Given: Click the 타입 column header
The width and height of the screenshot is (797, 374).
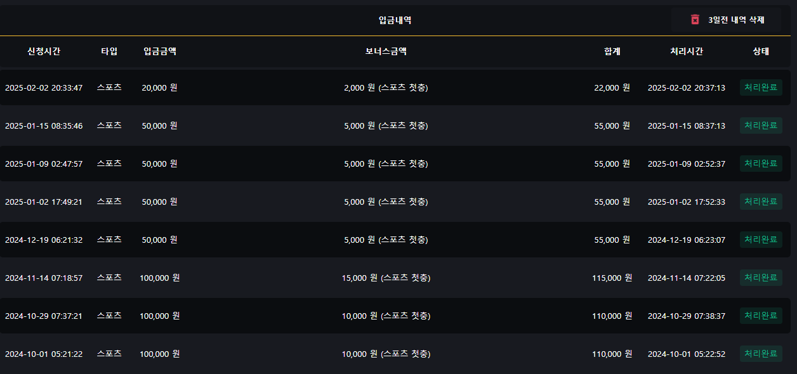Looking at the screenshot, I should click(x=109, y=51).
